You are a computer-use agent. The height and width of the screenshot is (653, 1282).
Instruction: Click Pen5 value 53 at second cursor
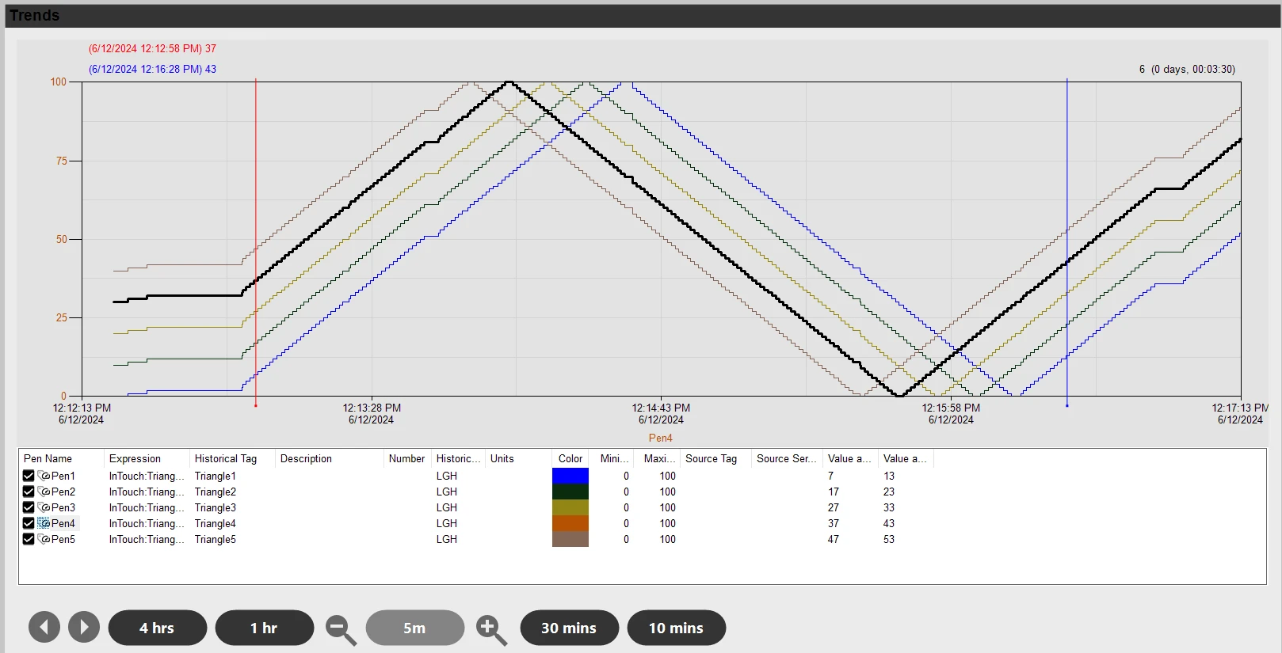(889, 539)
